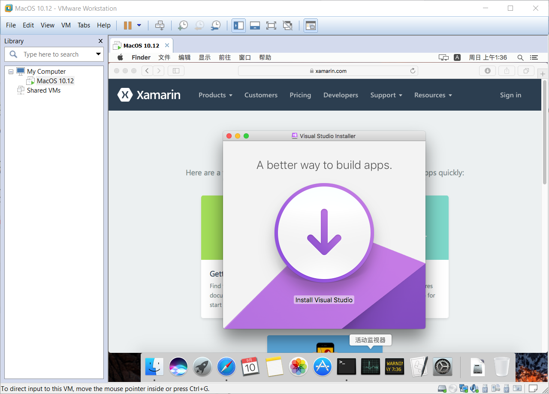Open the VM menu
Viewport: 549px width, 394px height.
[66, 25]
